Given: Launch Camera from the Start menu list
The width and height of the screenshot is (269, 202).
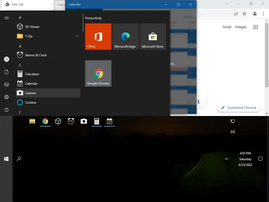Looking at the screenshot, I should [48, 93].
